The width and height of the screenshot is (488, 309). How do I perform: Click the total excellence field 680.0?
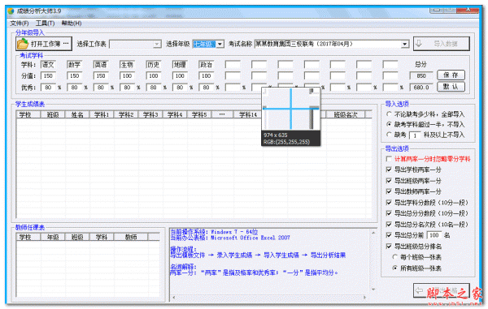pos(421,88)
